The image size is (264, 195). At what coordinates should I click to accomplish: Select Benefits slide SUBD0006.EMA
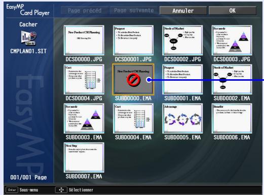click(x=232, y=118)
